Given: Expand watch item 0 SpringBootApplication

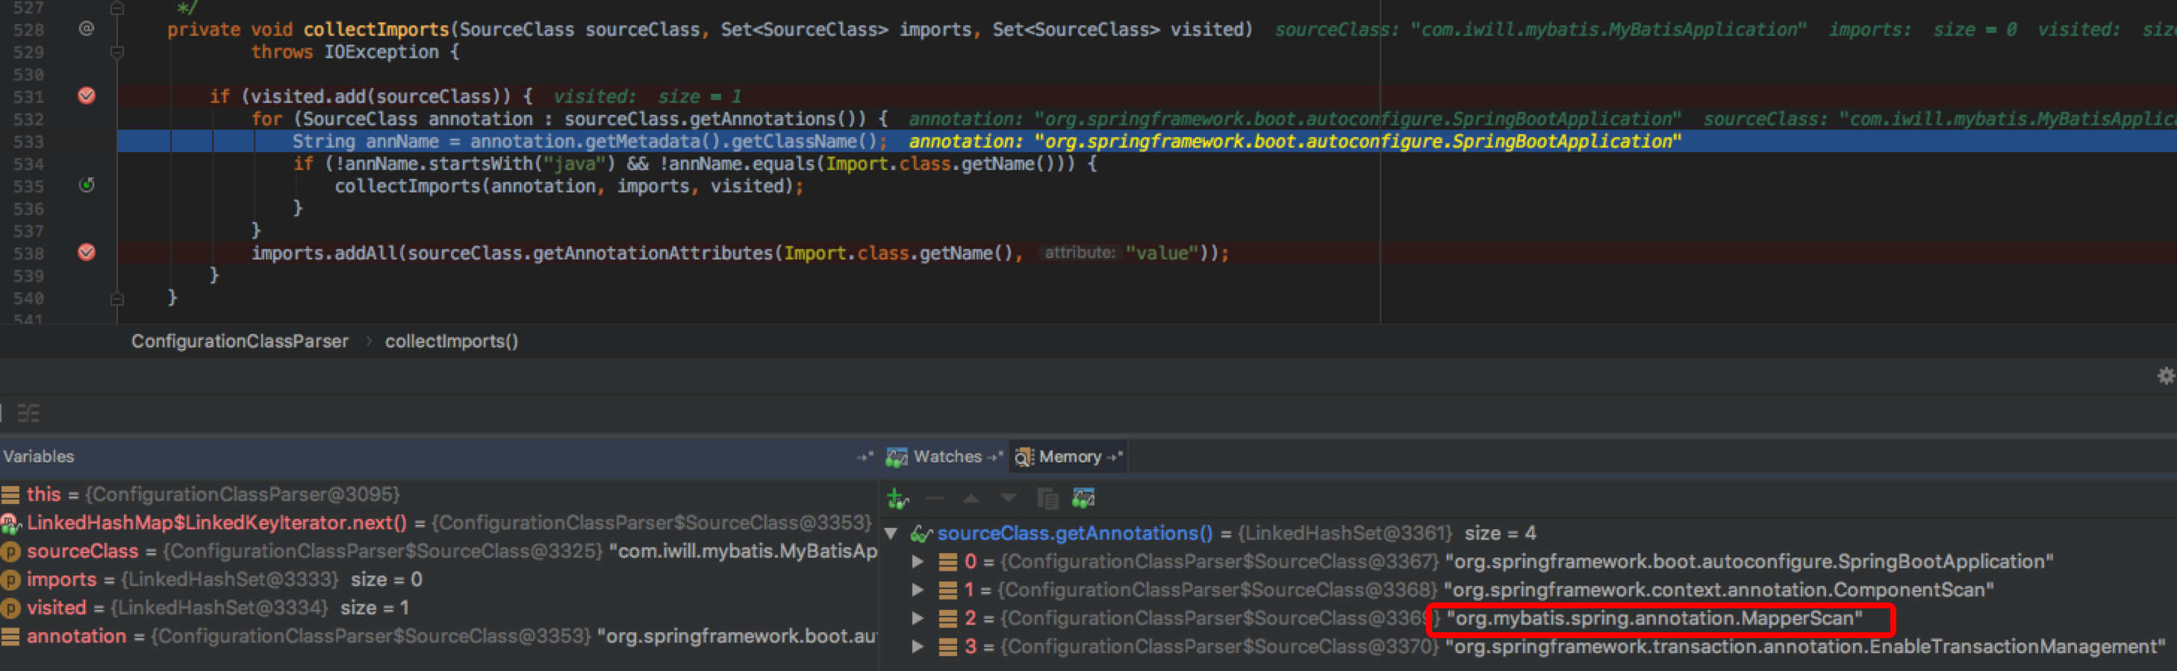Looking at the screenshot, I should tap(918, 562).
